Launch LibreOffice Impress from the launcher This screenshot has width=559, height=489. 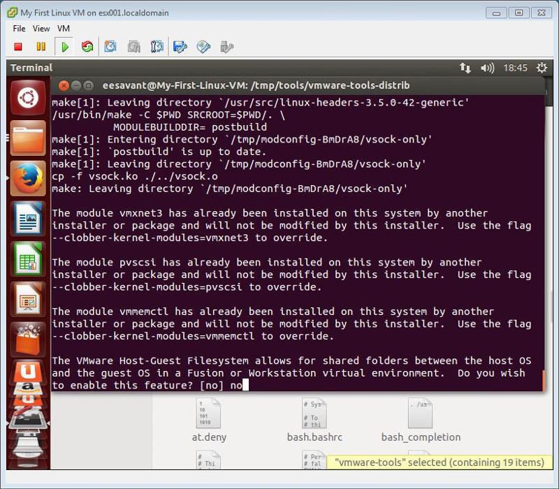[x=28, y=300]
